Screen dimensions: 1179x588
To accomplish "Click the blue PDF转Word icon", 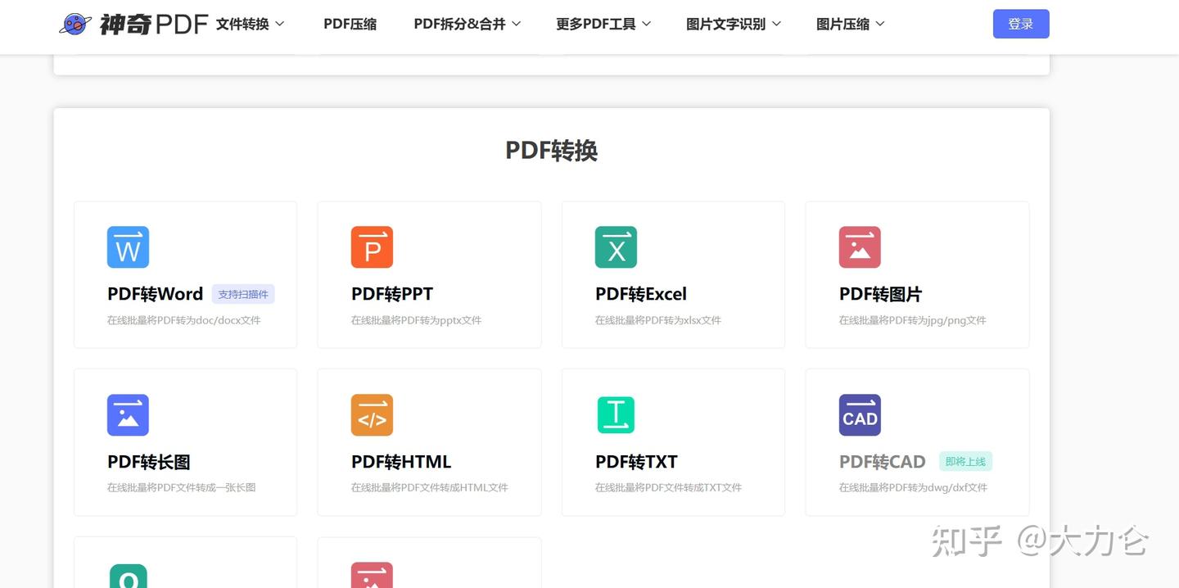I will point(128,247).
